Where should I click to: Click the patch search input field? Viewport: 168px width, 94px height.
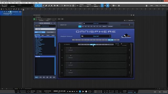coord(45,29)
